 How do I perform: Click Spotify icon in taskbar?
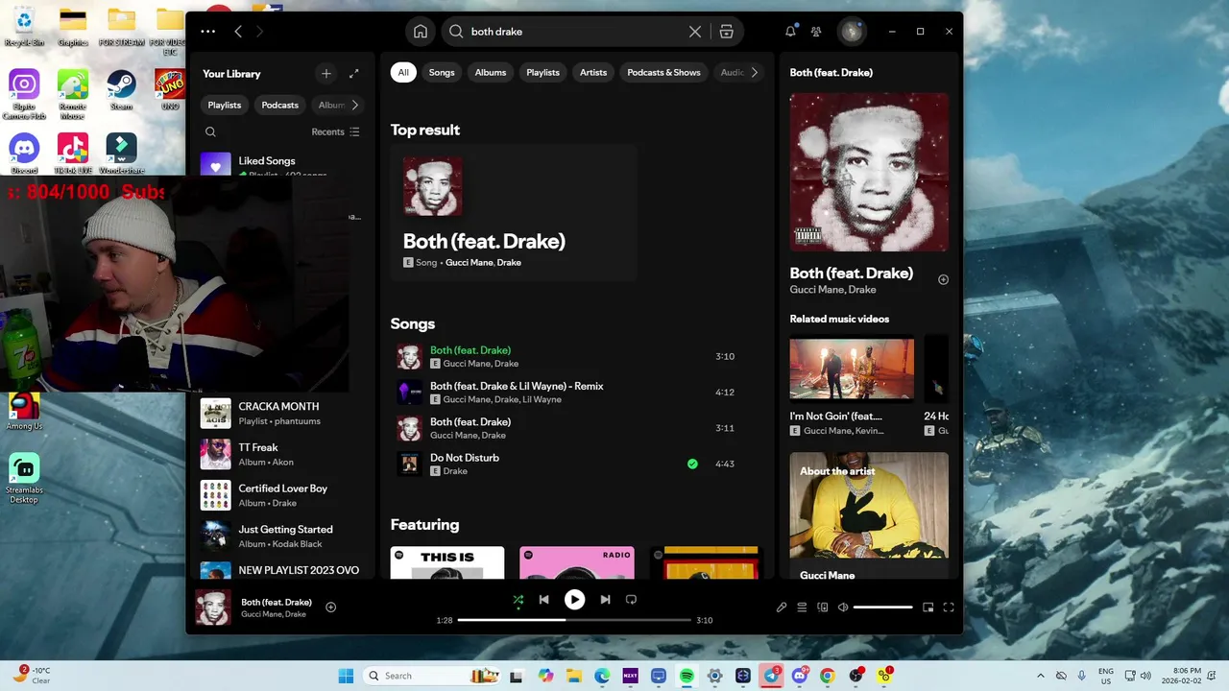point(687,676)
